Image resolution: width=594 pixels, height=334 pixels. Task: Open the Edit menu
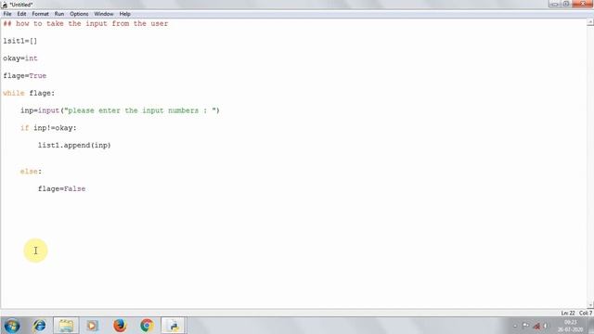21,14
